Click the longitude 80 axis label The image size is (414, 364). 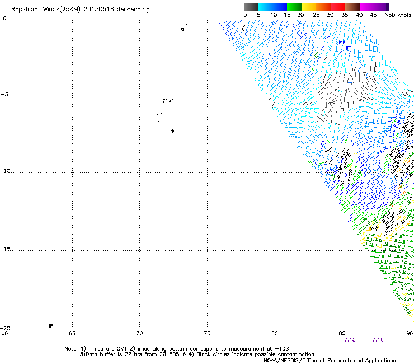275,333
